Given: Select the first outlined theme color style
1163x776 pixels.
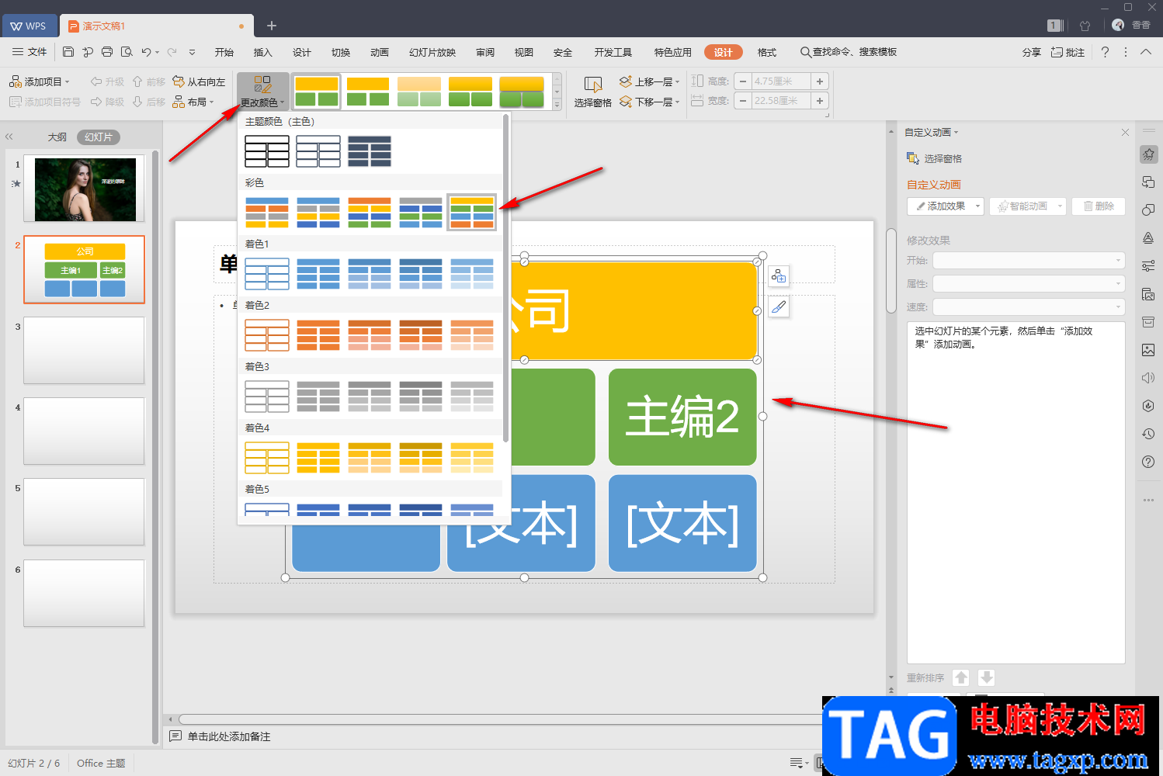Looking at the screenshot, I should pos(267,151).
